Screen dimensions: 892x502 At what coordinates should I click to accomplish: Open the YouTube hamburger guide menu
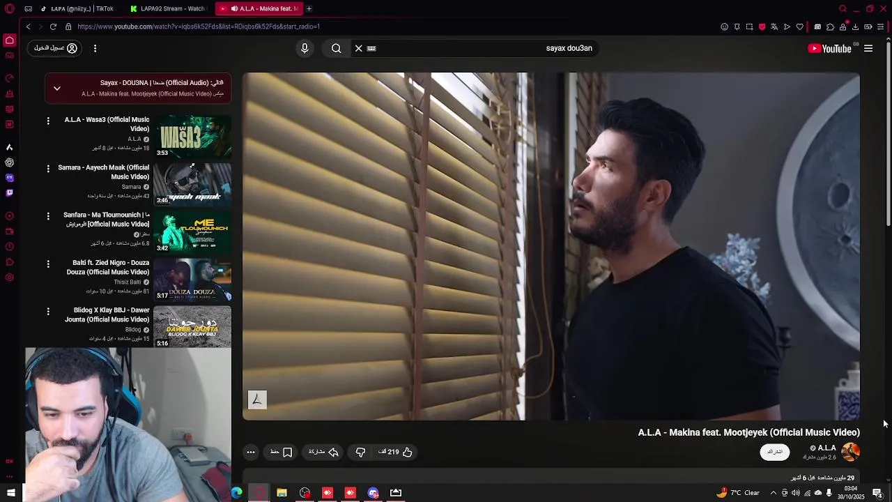pyautogui.click(x=868, y=48)
